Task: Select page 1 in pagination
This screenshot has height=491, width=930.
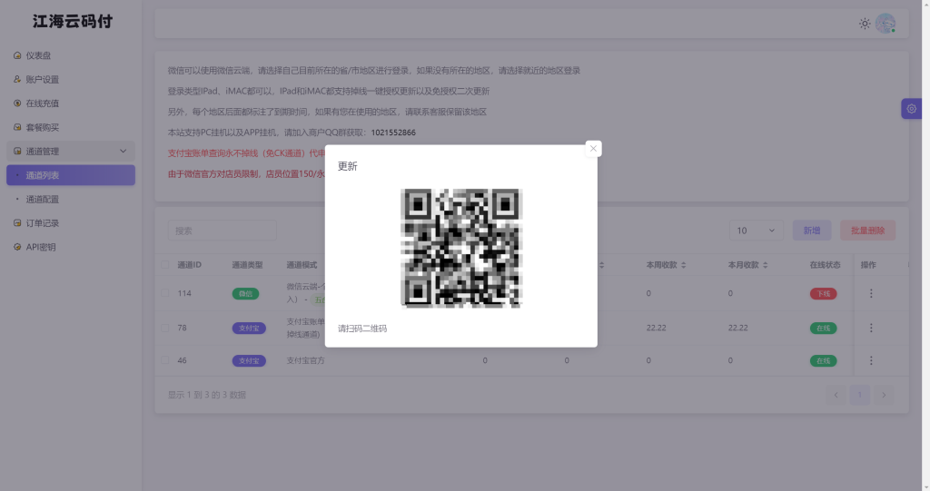Action: (x=860, y=395)
